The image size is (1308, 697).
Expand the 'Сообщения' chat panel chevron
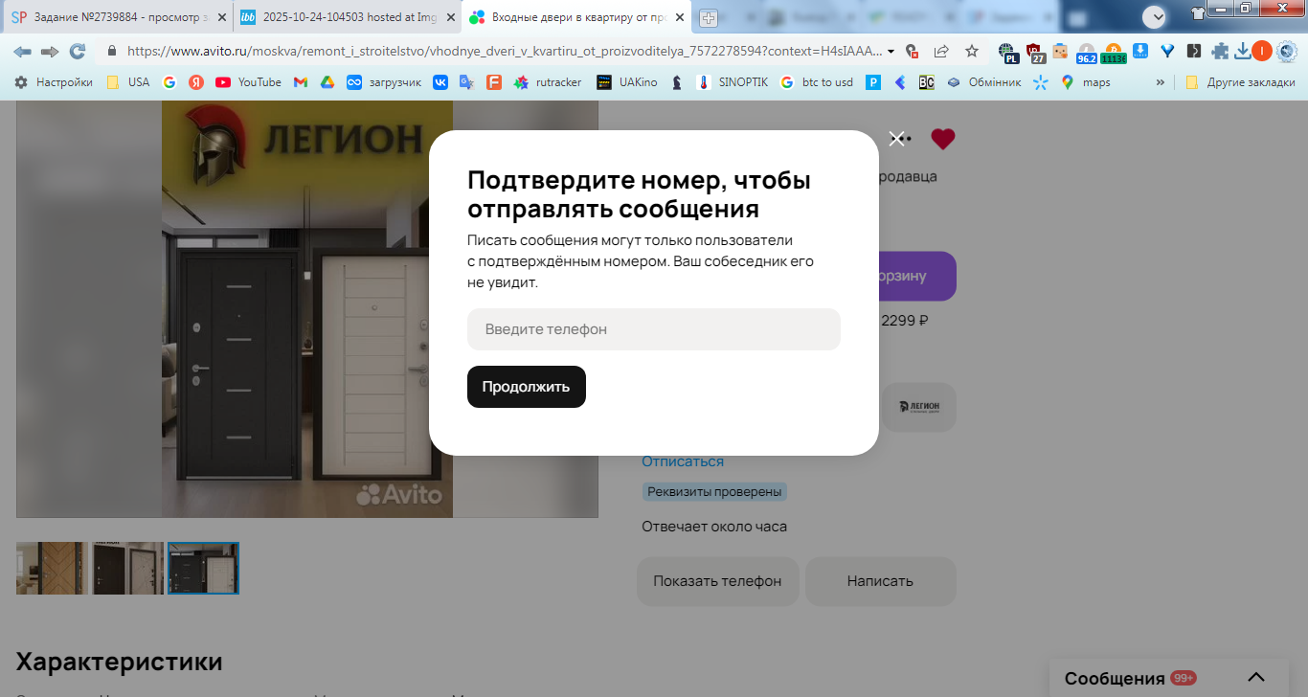[x=1257, y=678]
